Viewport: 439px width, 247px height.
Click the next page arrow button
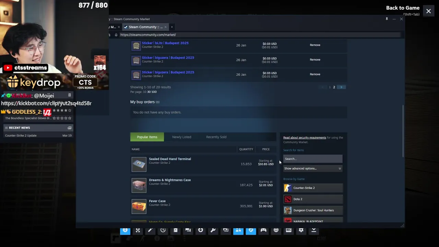pos(341,87)
